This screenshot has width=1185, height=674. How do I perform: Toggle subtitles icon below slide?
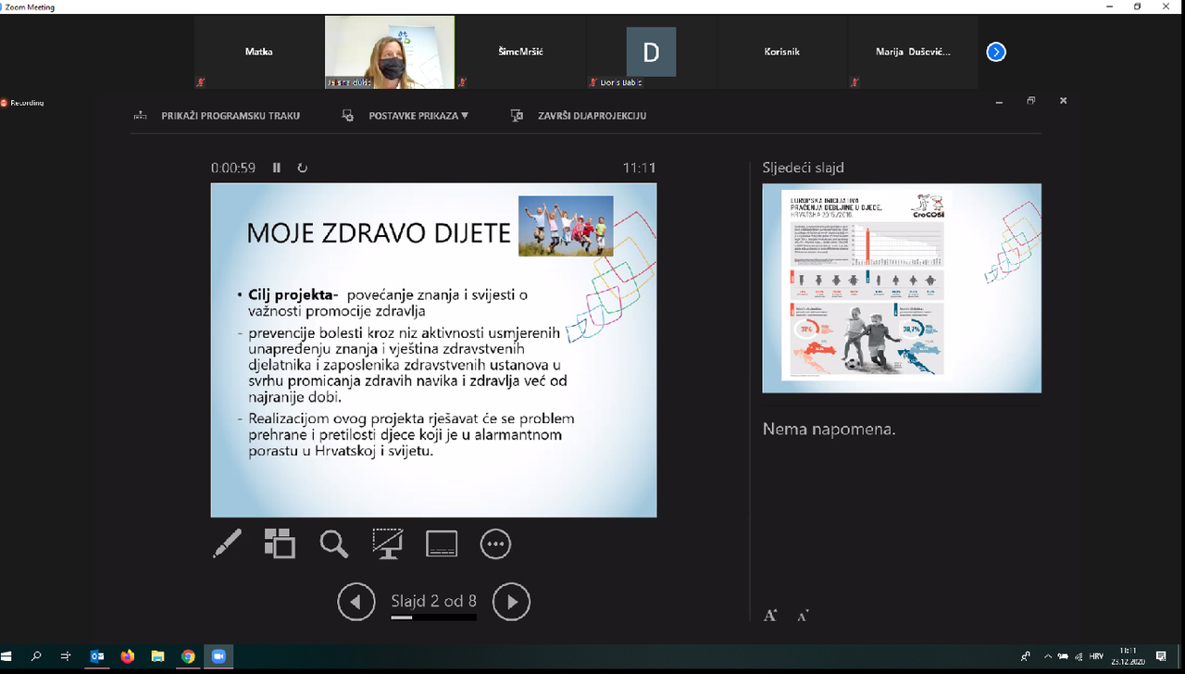[442, 543]
